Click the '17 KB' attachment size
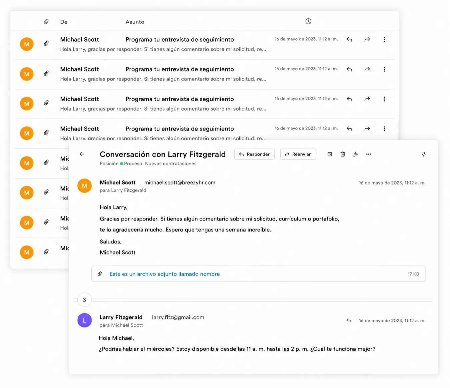Image resolution: width=450 pixels, height=388 pixels. (x=413, y=274)
